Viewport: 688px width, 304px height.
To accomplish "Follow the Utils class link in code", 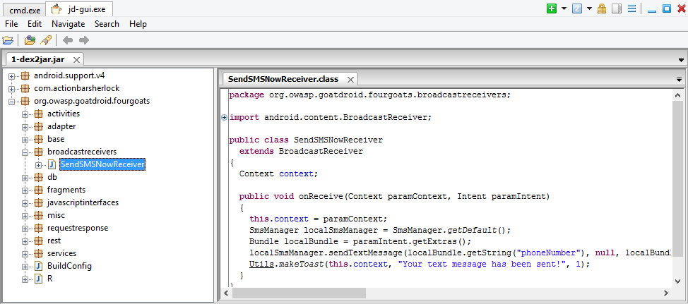I will 260,264.
